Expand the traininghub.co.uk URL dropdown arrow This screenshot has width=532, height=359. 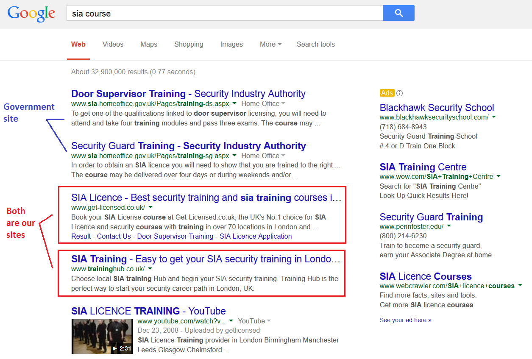150,269
